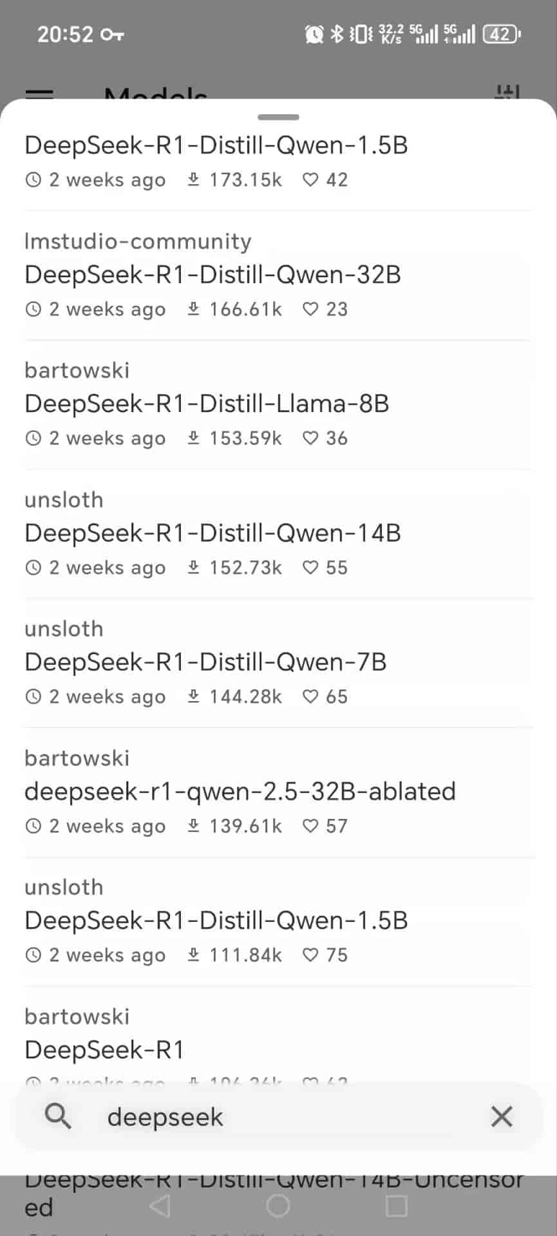Open the filter settings sliders icon
The image size is (557, 1236).
[507, 93]
